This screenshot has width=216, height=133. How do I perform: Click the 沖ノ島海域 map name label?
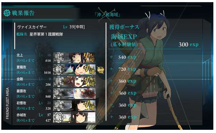[x=107, y=15]
